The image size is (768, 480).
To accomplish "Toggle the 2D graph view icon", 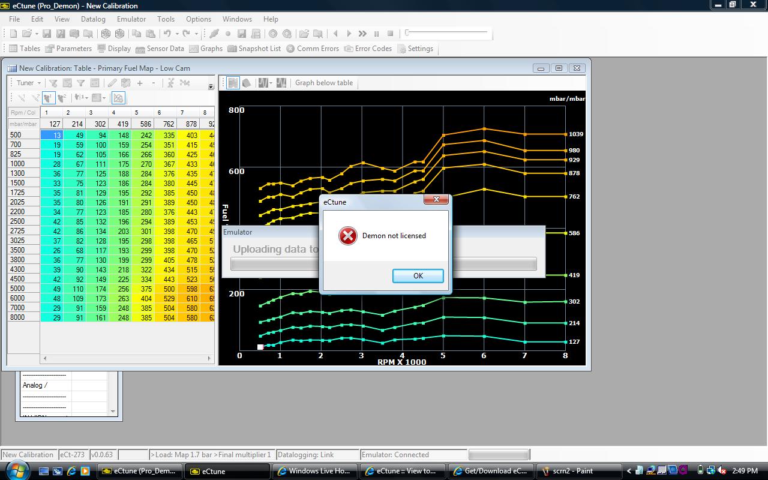I will [x=233, y=83].
